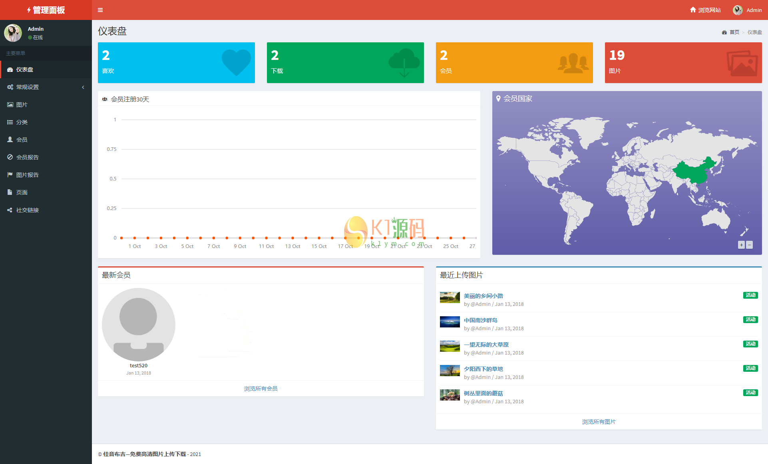This screenshot has width=768, height=464.
Task: Click the 图片报告 flag icon
Action: tap(10, 175)
